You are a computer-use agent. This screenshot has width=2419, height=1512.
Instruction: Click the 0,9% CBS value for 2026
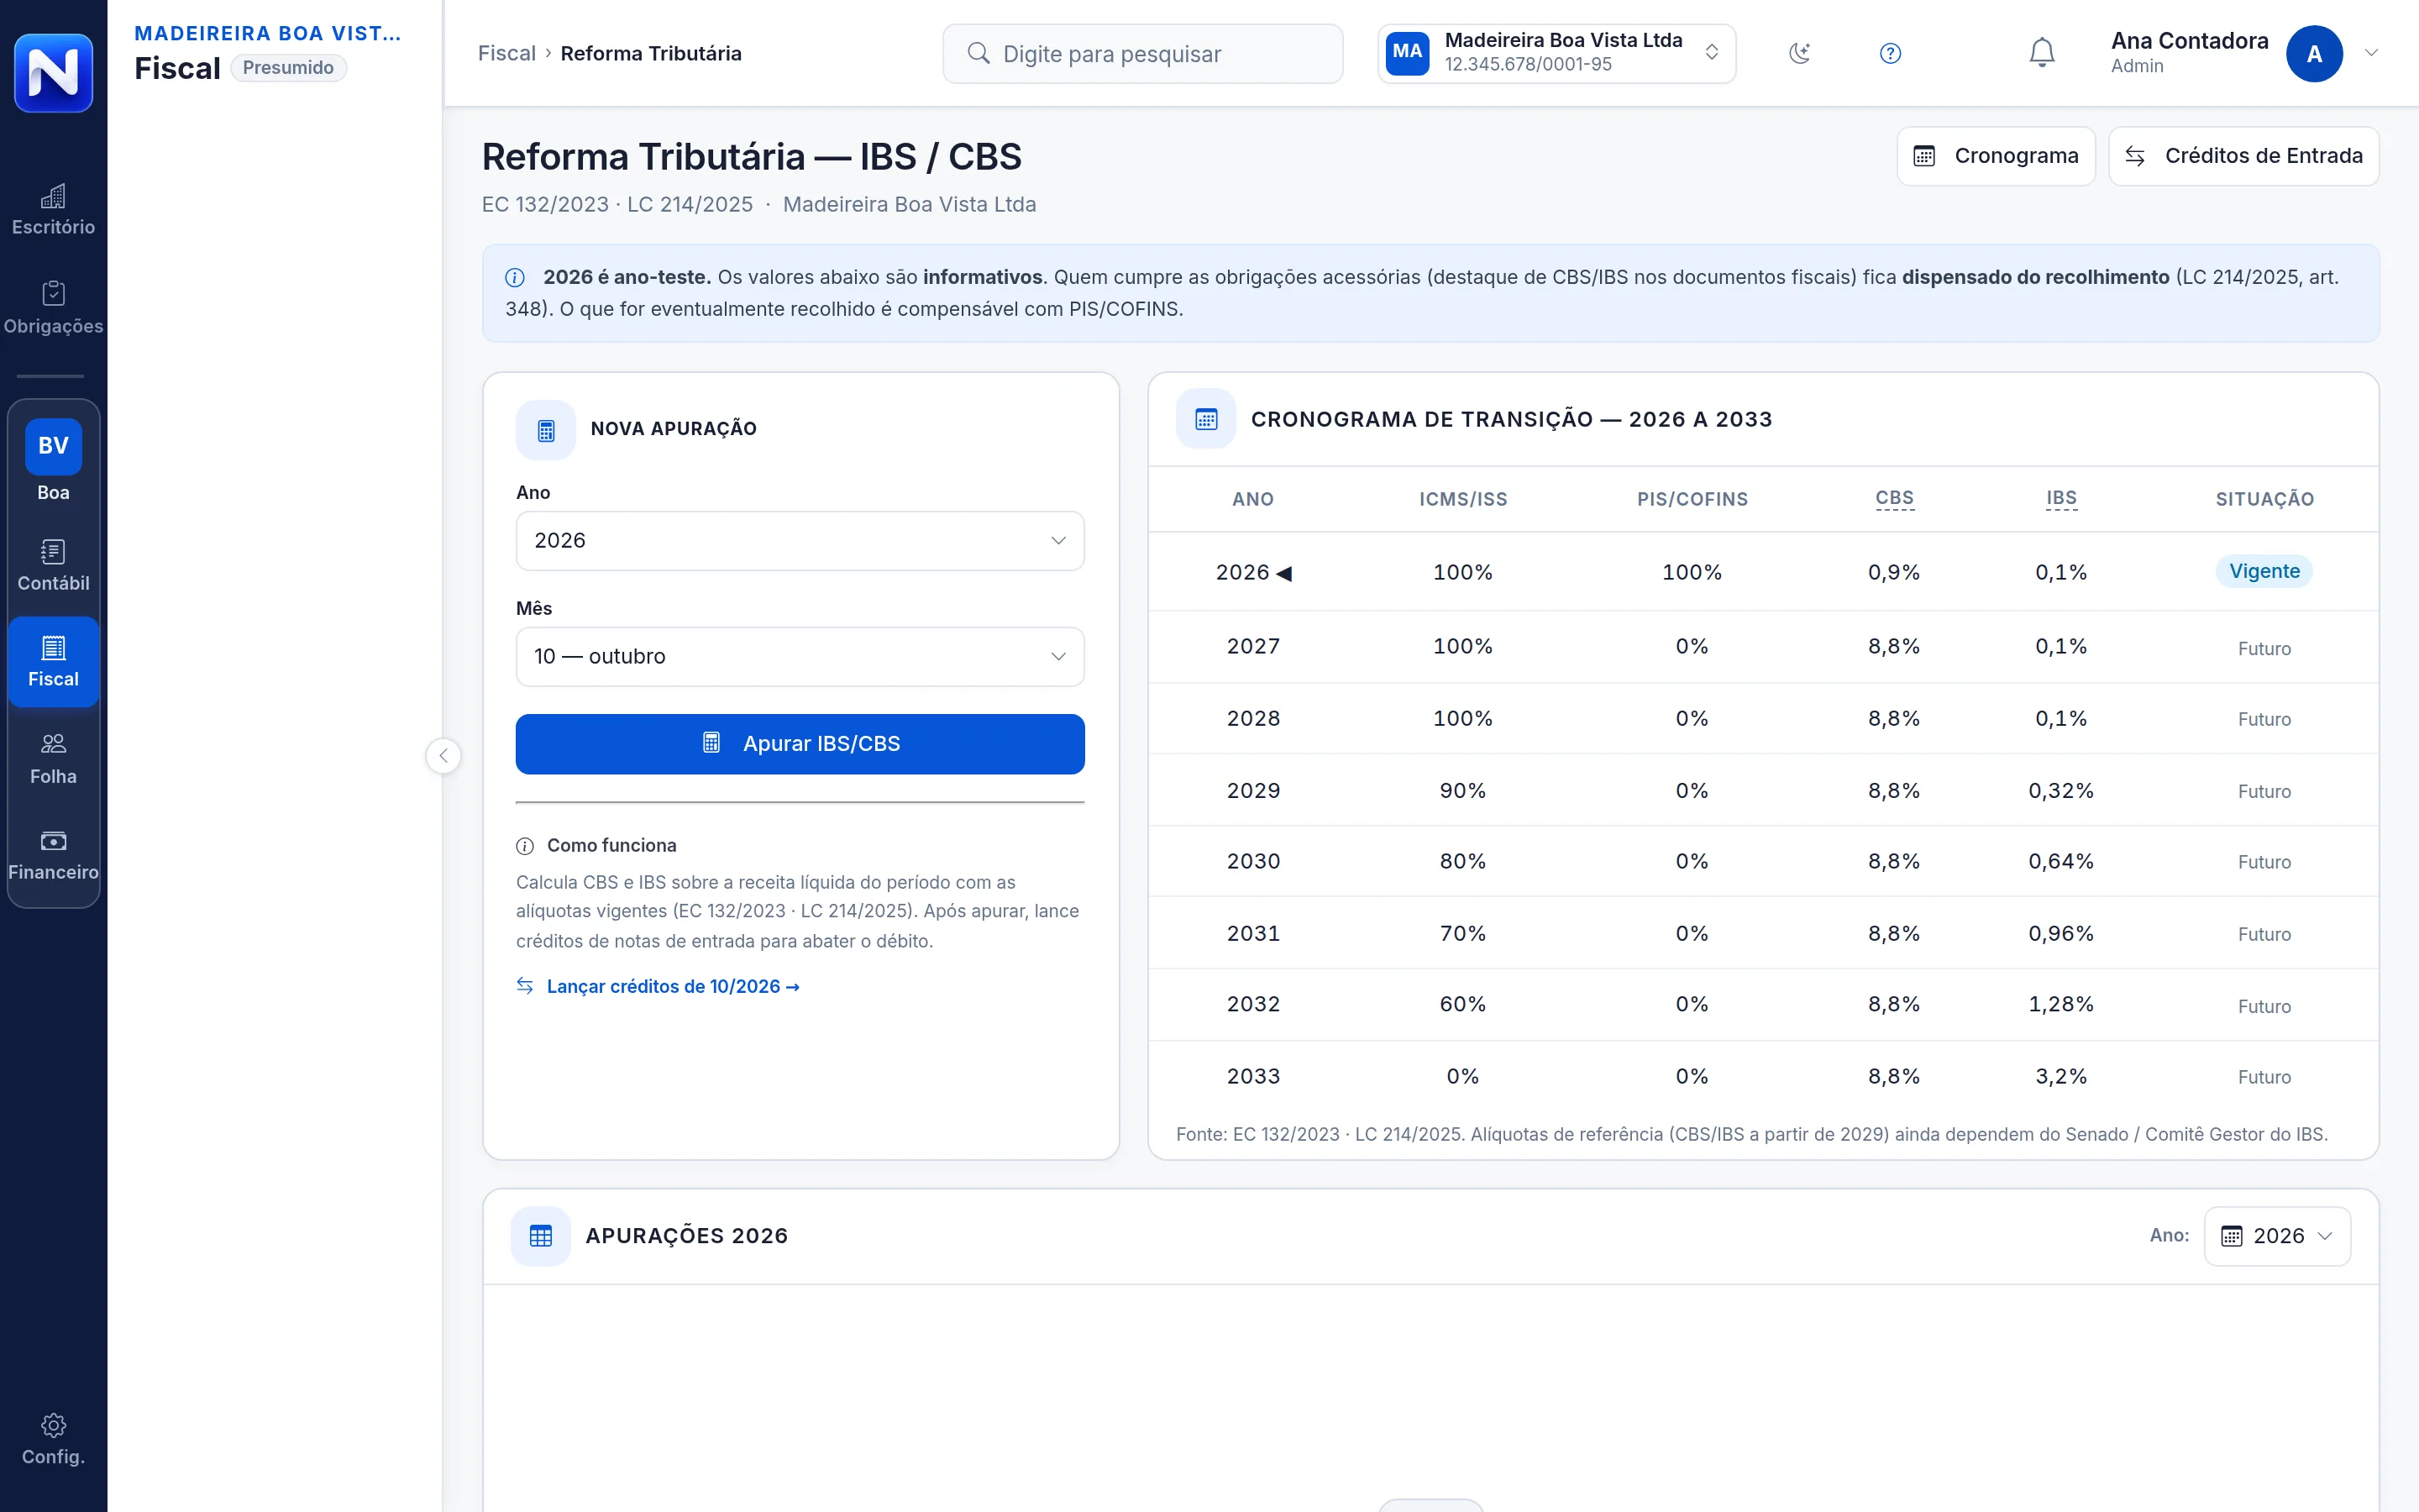(x=1894, y=572)
